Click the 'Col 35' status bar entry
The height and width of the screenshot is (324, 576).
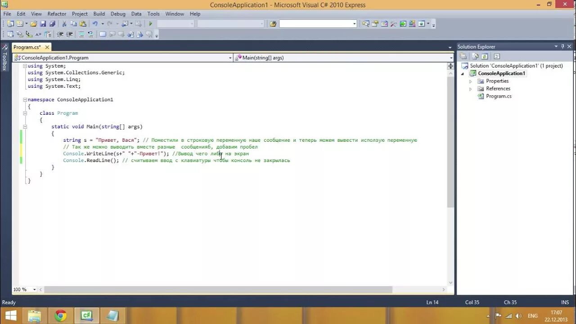pos(472,302)
